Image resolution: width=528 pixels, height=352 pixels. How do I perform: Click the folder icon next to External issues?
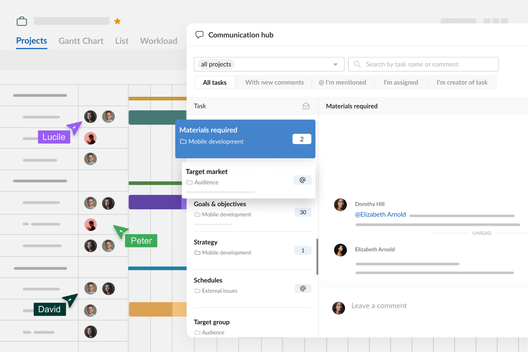[x=197, y=291]
